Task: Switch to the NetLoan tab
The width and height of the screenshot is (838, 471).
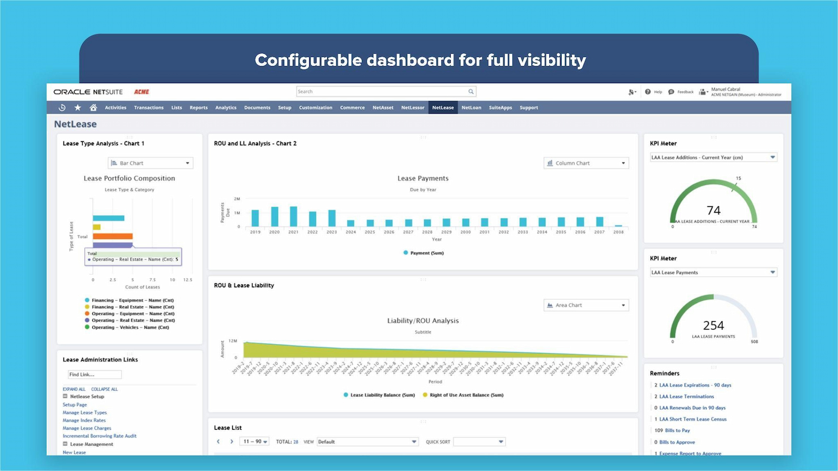Action: (471, 107)
